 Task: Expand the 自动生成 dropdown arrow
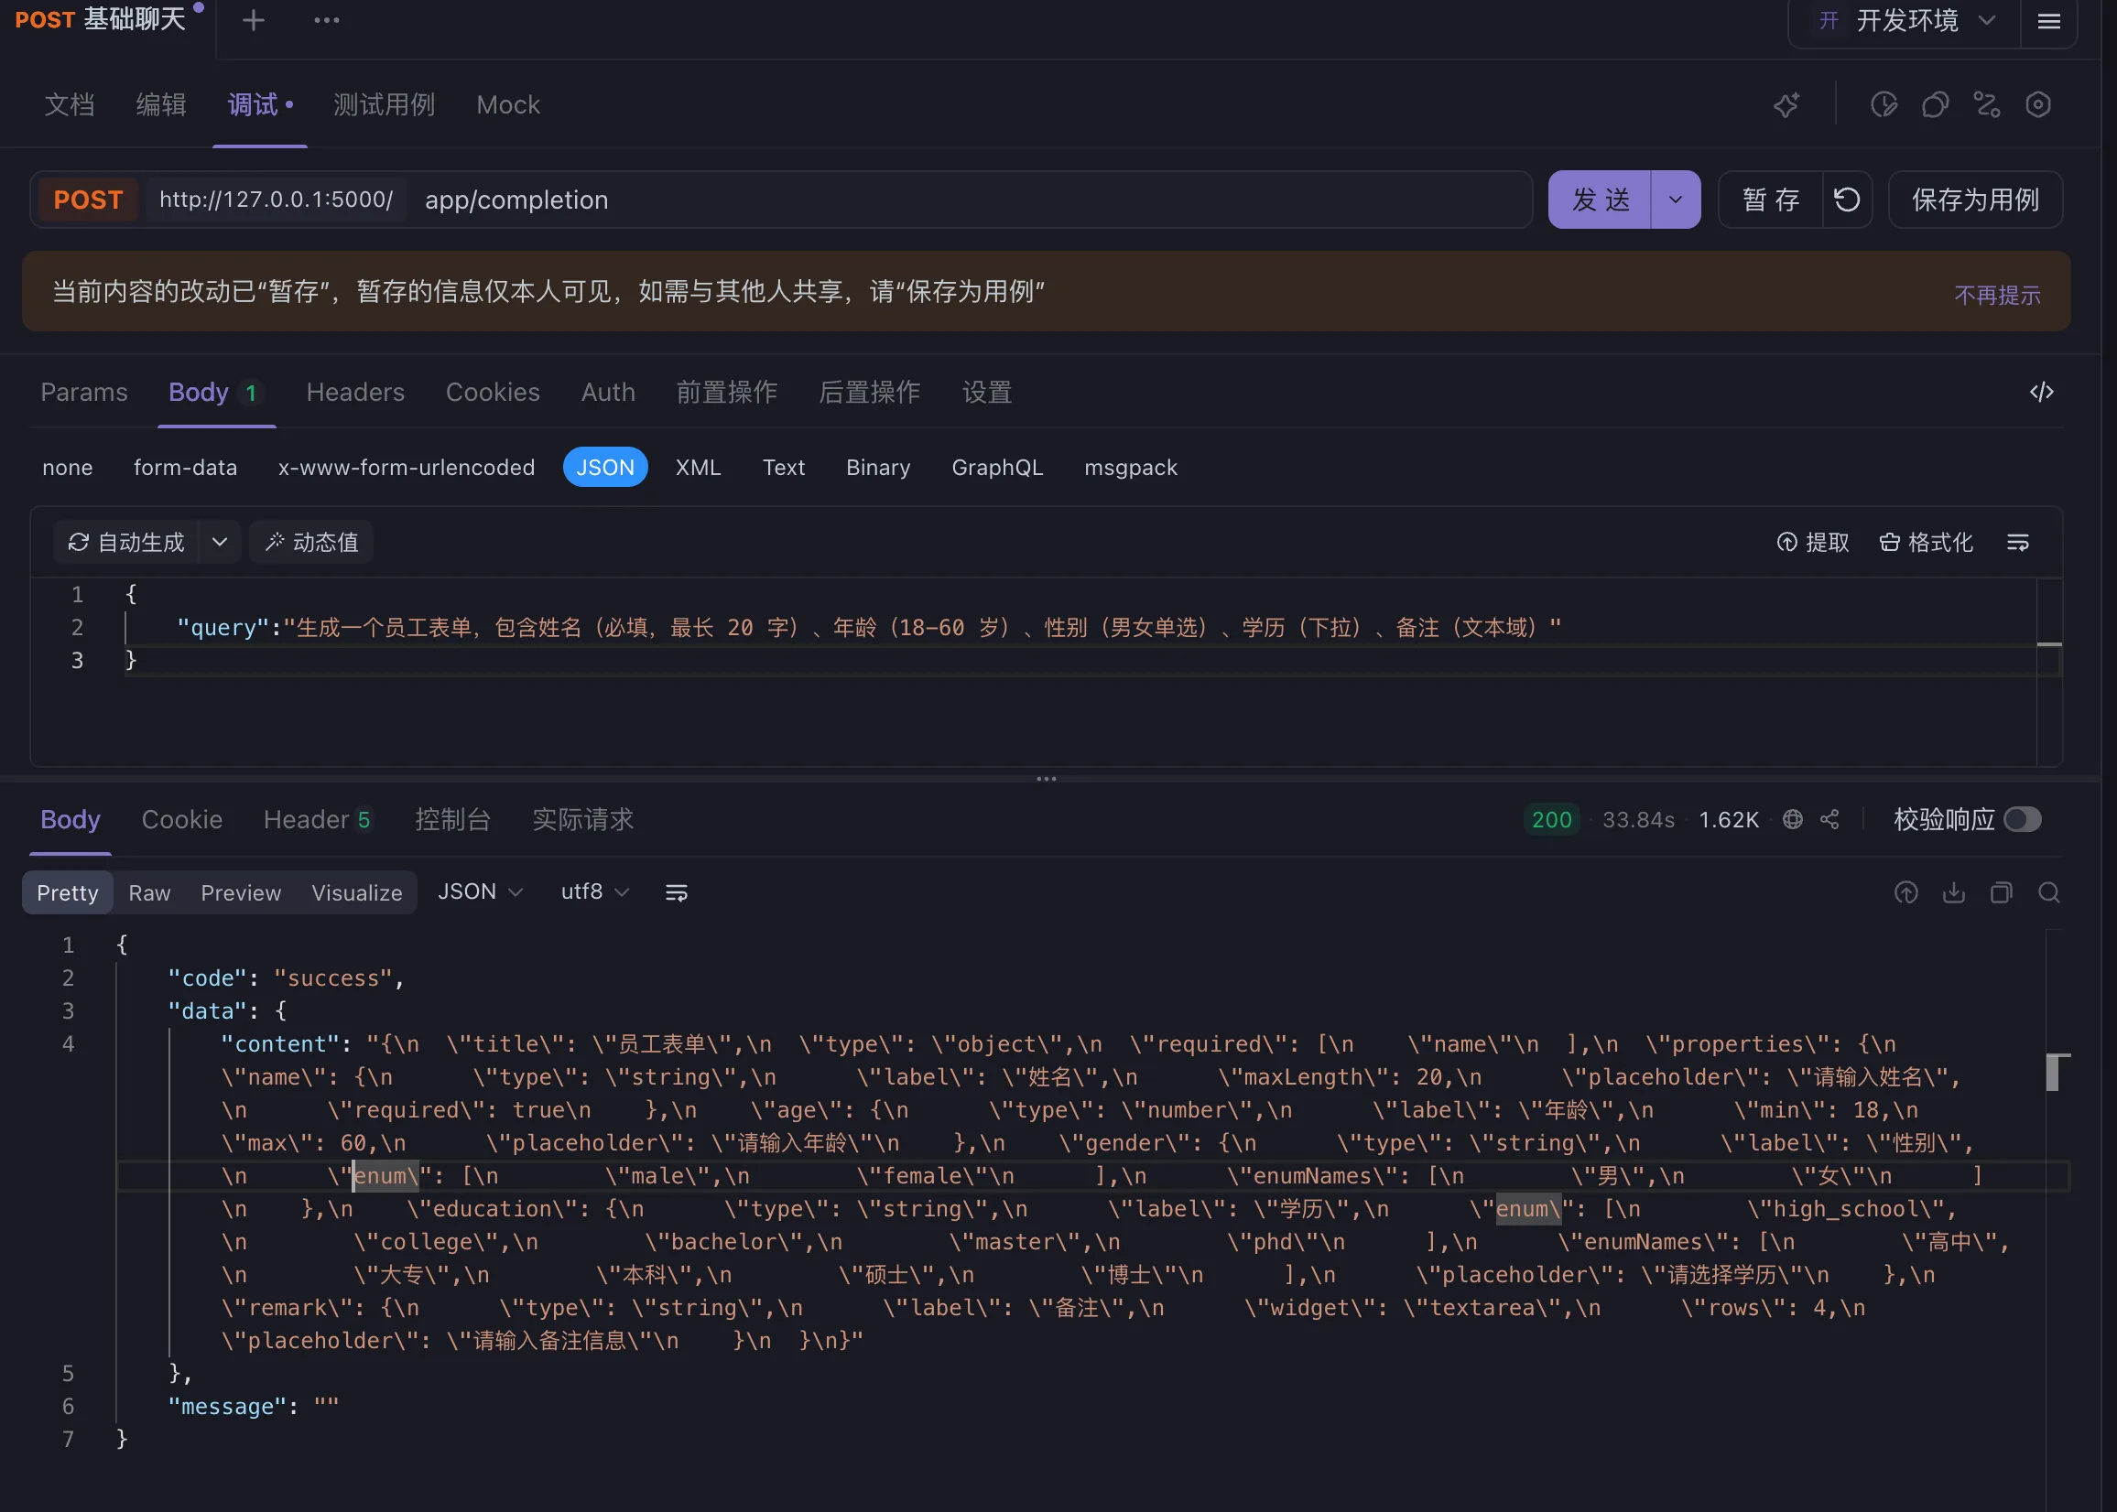[x=220, y=542]
